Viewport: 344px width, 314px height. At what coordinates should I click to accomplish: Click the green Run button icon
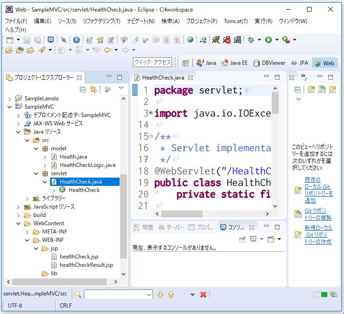(x=268, y=40)
